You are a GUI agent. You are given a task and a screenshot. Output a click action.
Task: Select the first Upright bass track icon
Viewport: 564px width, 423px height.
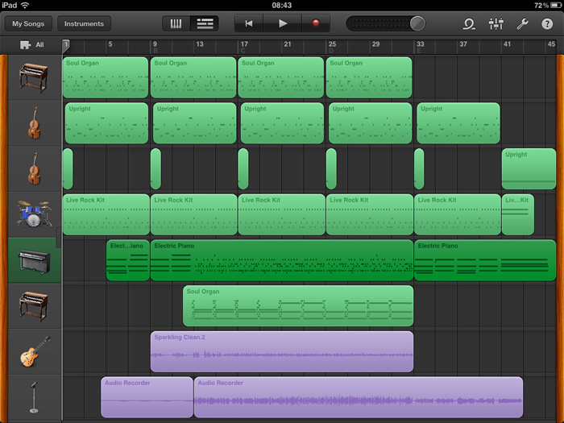[x=34, y=123]
